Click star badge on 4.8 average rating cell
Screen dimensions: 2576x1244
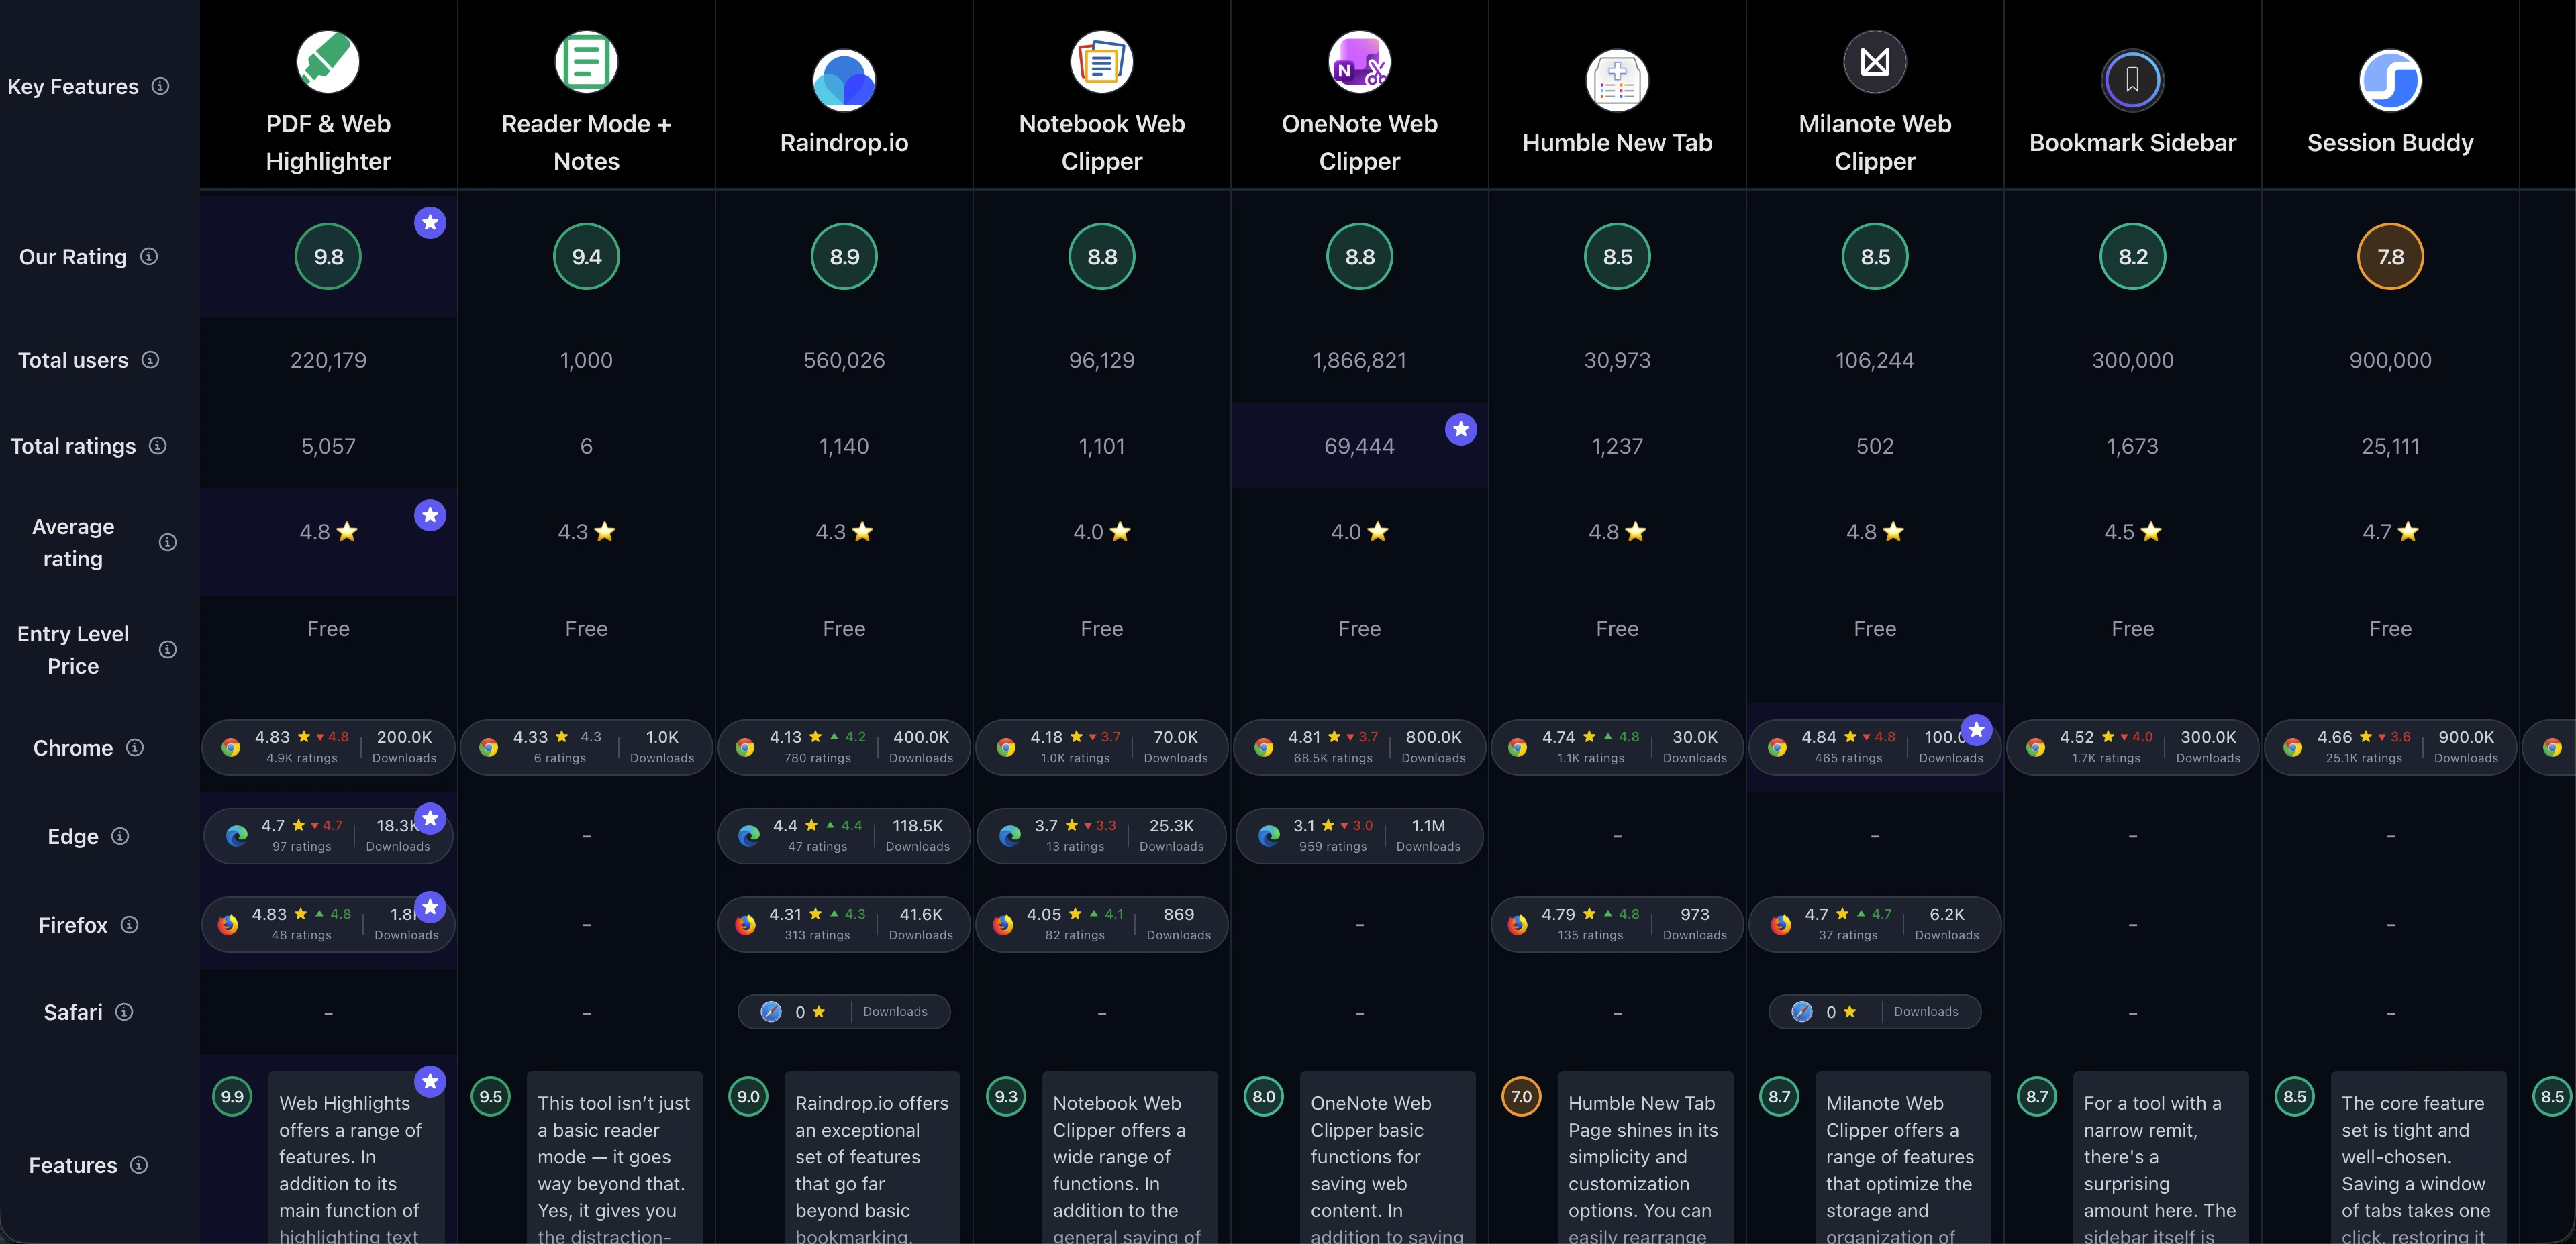pyautogui.click(x=430, y=515)
